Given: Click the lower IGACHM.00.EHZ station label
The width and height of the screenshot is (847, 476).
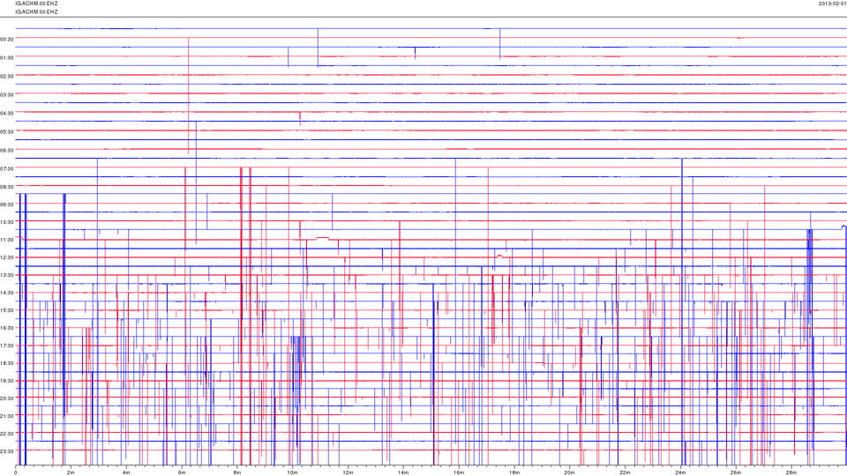Looking at the screenshot, I should click(x=36, y=11).
